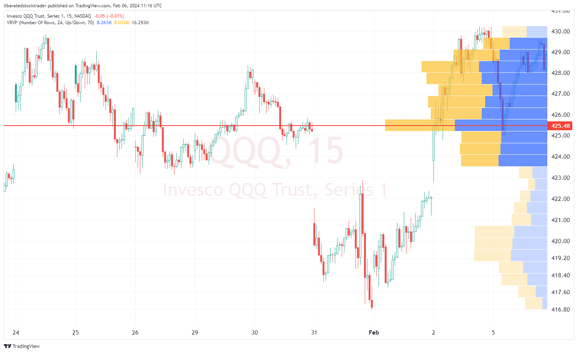This screenshot has width=578, height=353.
Task: Click the date axis label 29
Action: click(195, 332)
